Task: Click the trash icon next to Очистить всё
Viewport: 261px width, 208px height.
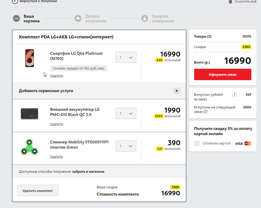Action: [230, 2]
